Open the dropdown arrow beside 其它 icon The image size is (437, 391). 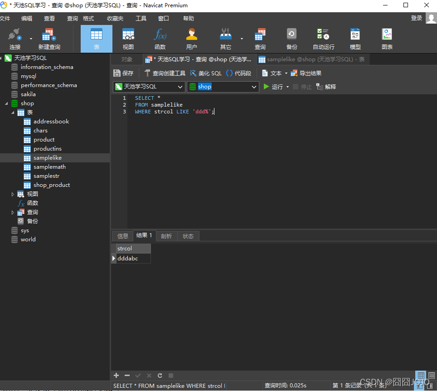point(242,39)
